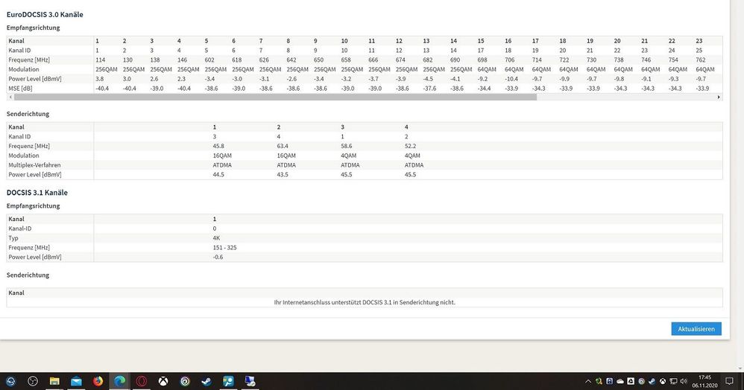This screenshot has width=744, height=390.
Task: Launch Firefox from the taskbar
Action: click(x=98, y=381)
